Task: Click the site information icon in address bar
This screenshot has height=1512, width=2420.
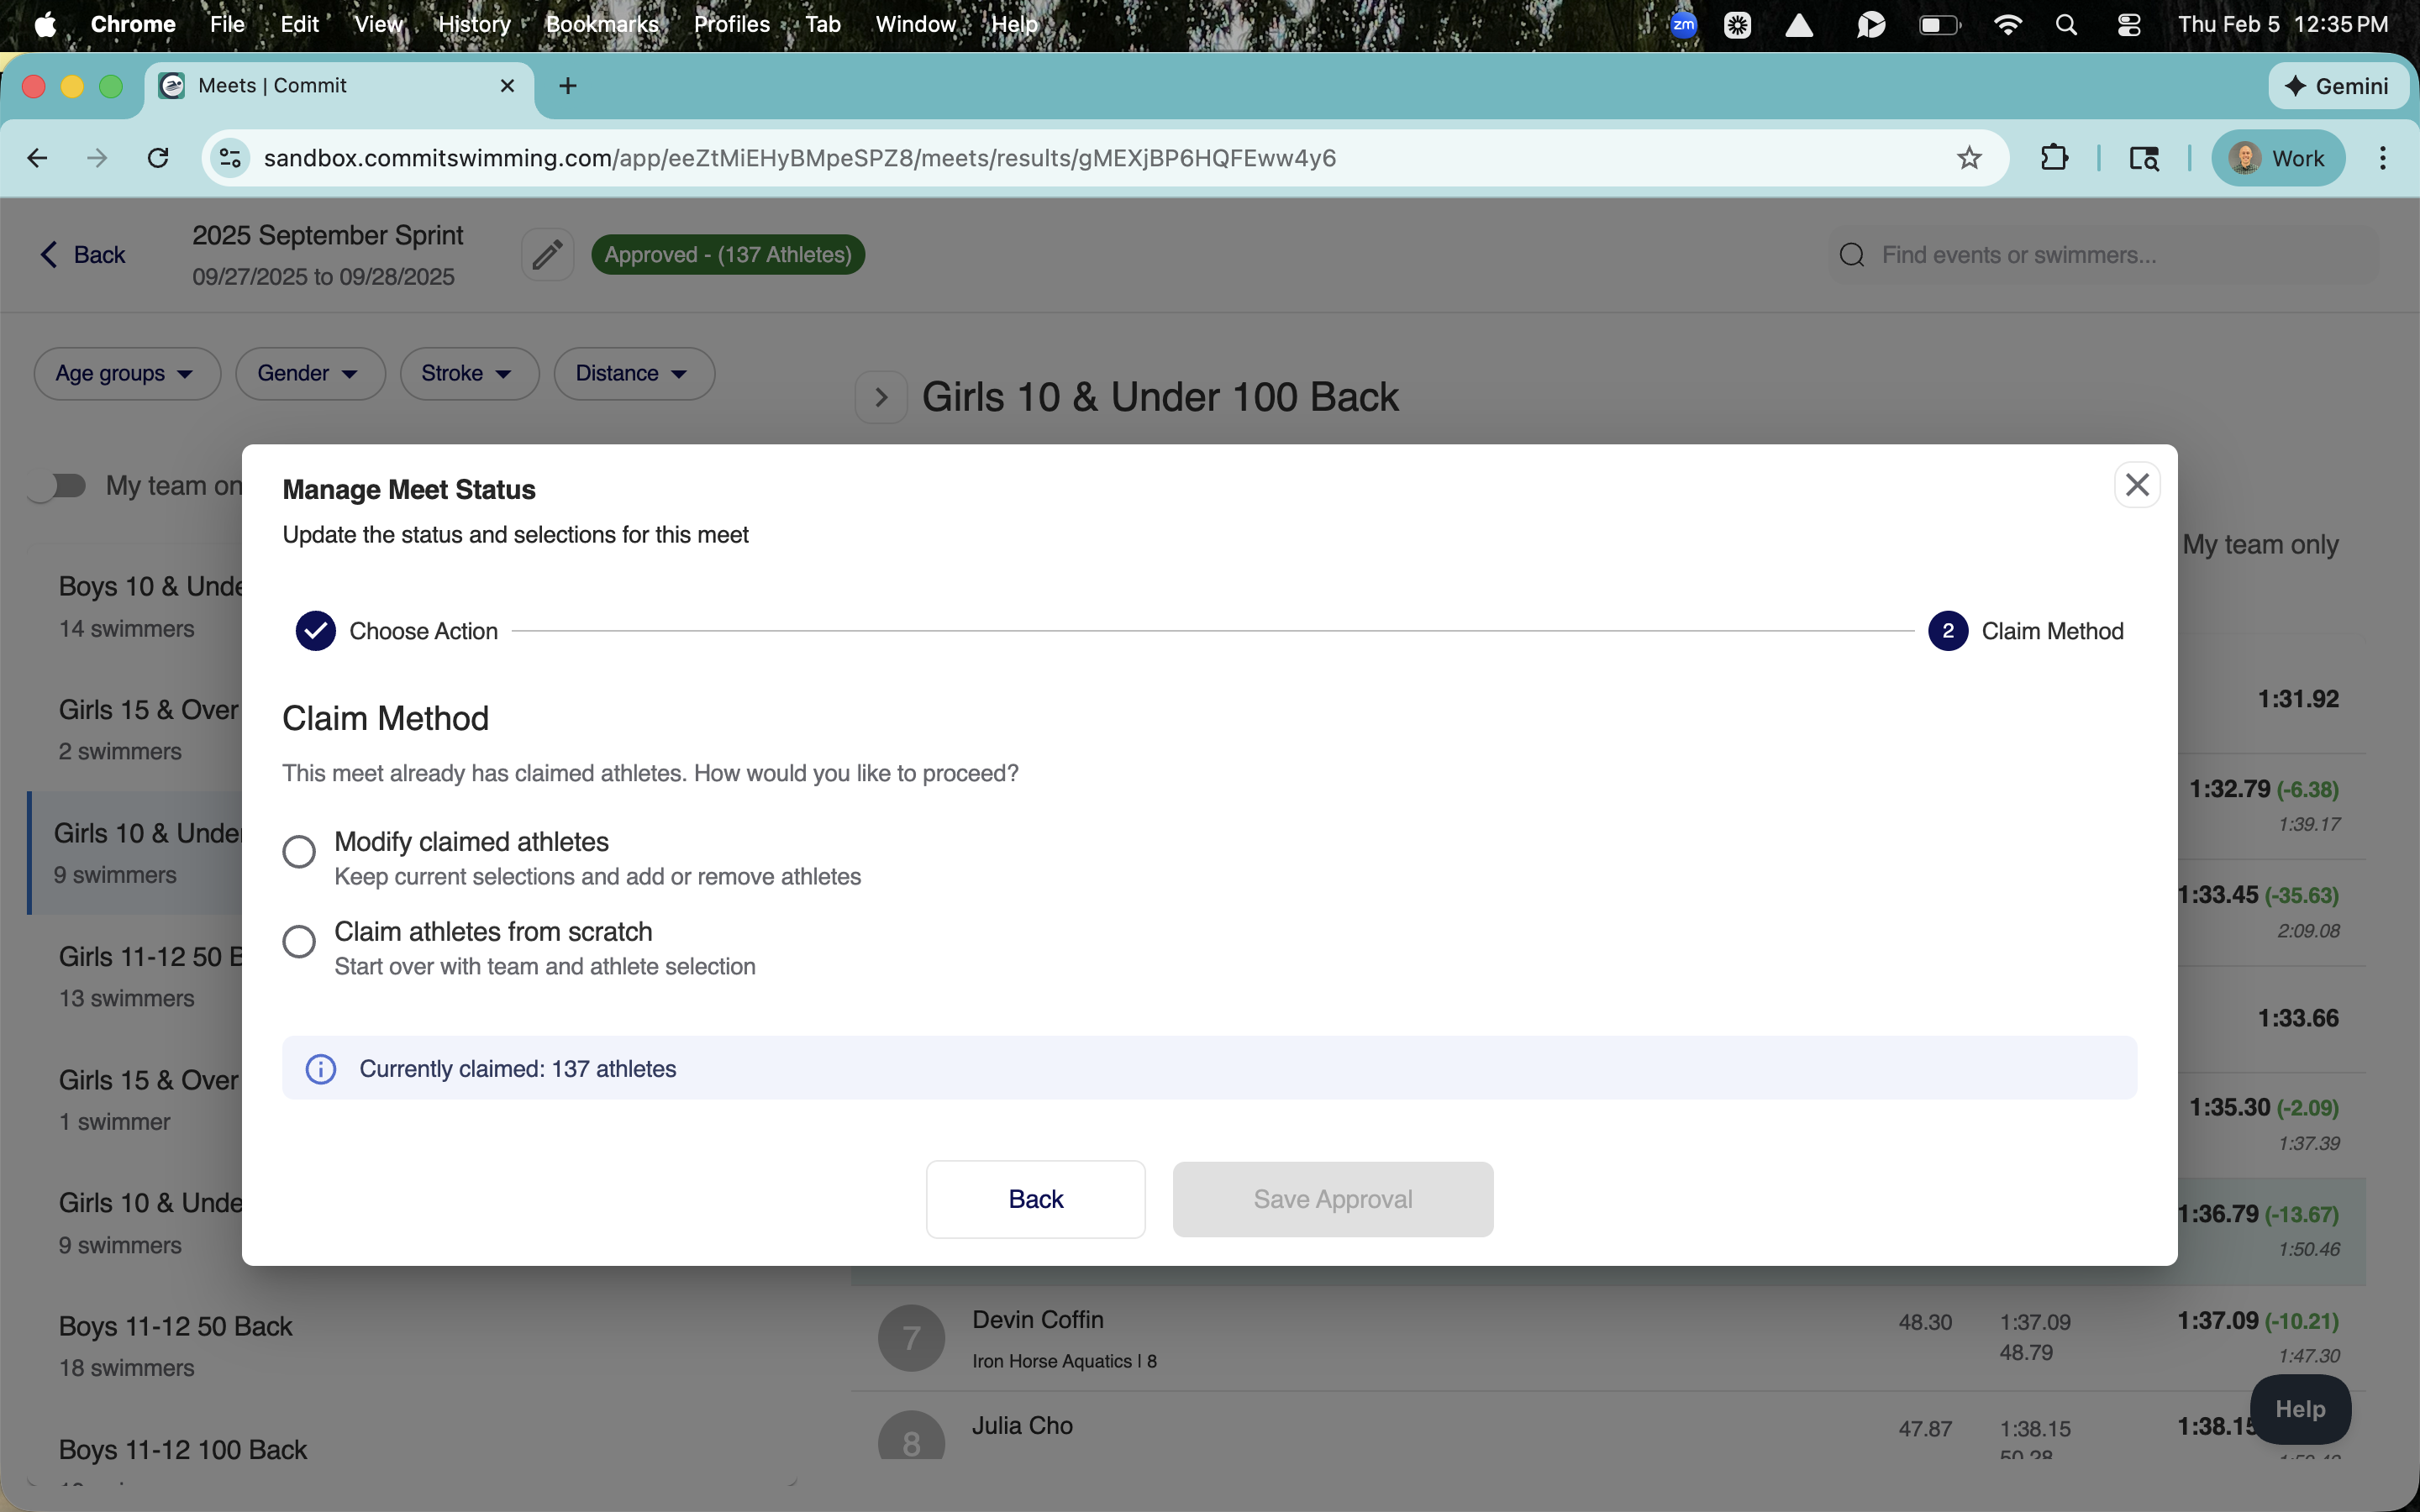Action: (x=231, y=158)
